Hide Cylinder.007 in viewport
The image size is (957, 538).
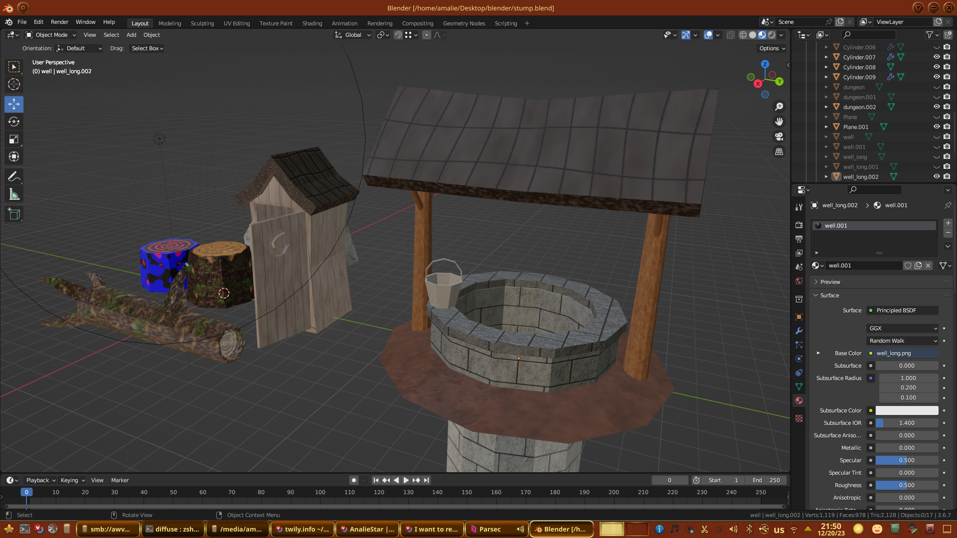pos(937,57)
